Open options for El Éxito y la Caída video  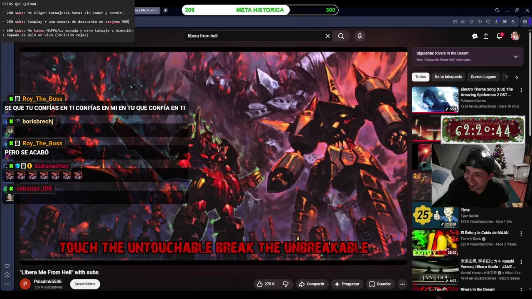click(521, 234)
